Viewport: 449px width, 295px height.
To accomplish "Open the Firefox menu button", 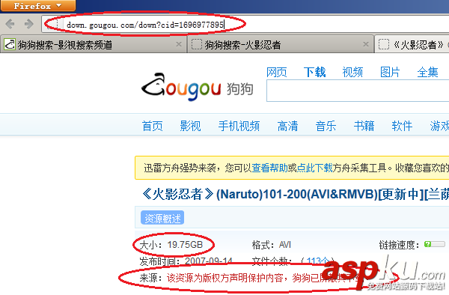I will point(38,6).
